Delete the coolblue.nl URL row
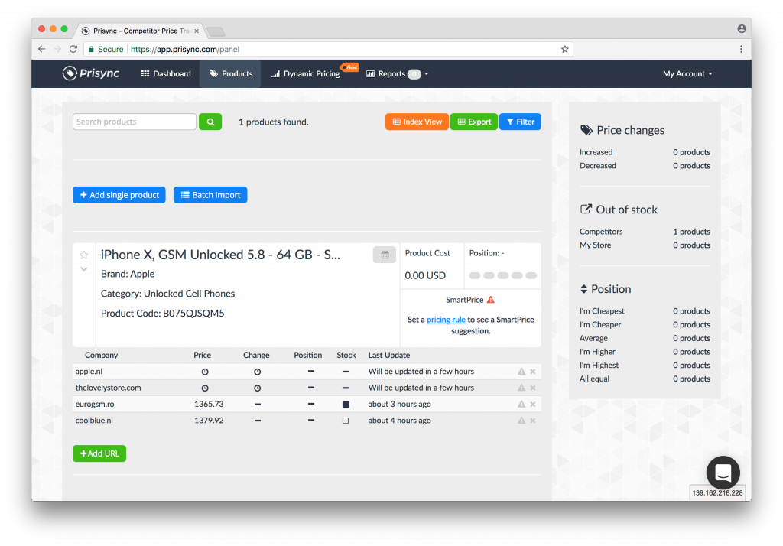Screen dimensions: 783x546 click(x=533, y=421)
